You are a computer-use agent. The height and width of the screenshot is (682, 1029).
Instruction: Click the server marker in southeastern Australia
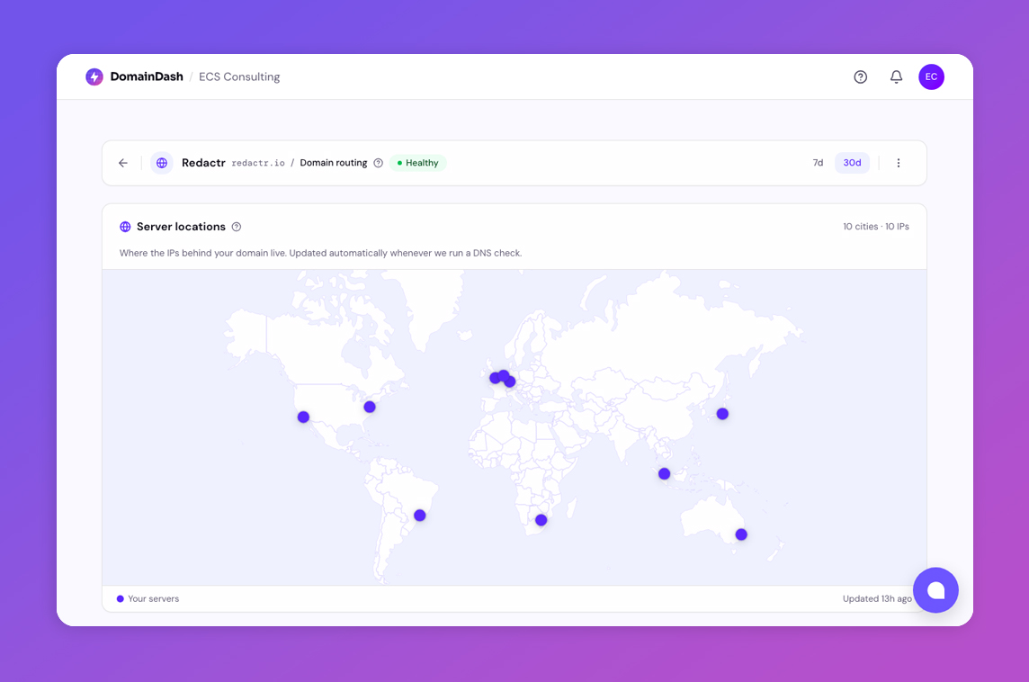(741, 534)
